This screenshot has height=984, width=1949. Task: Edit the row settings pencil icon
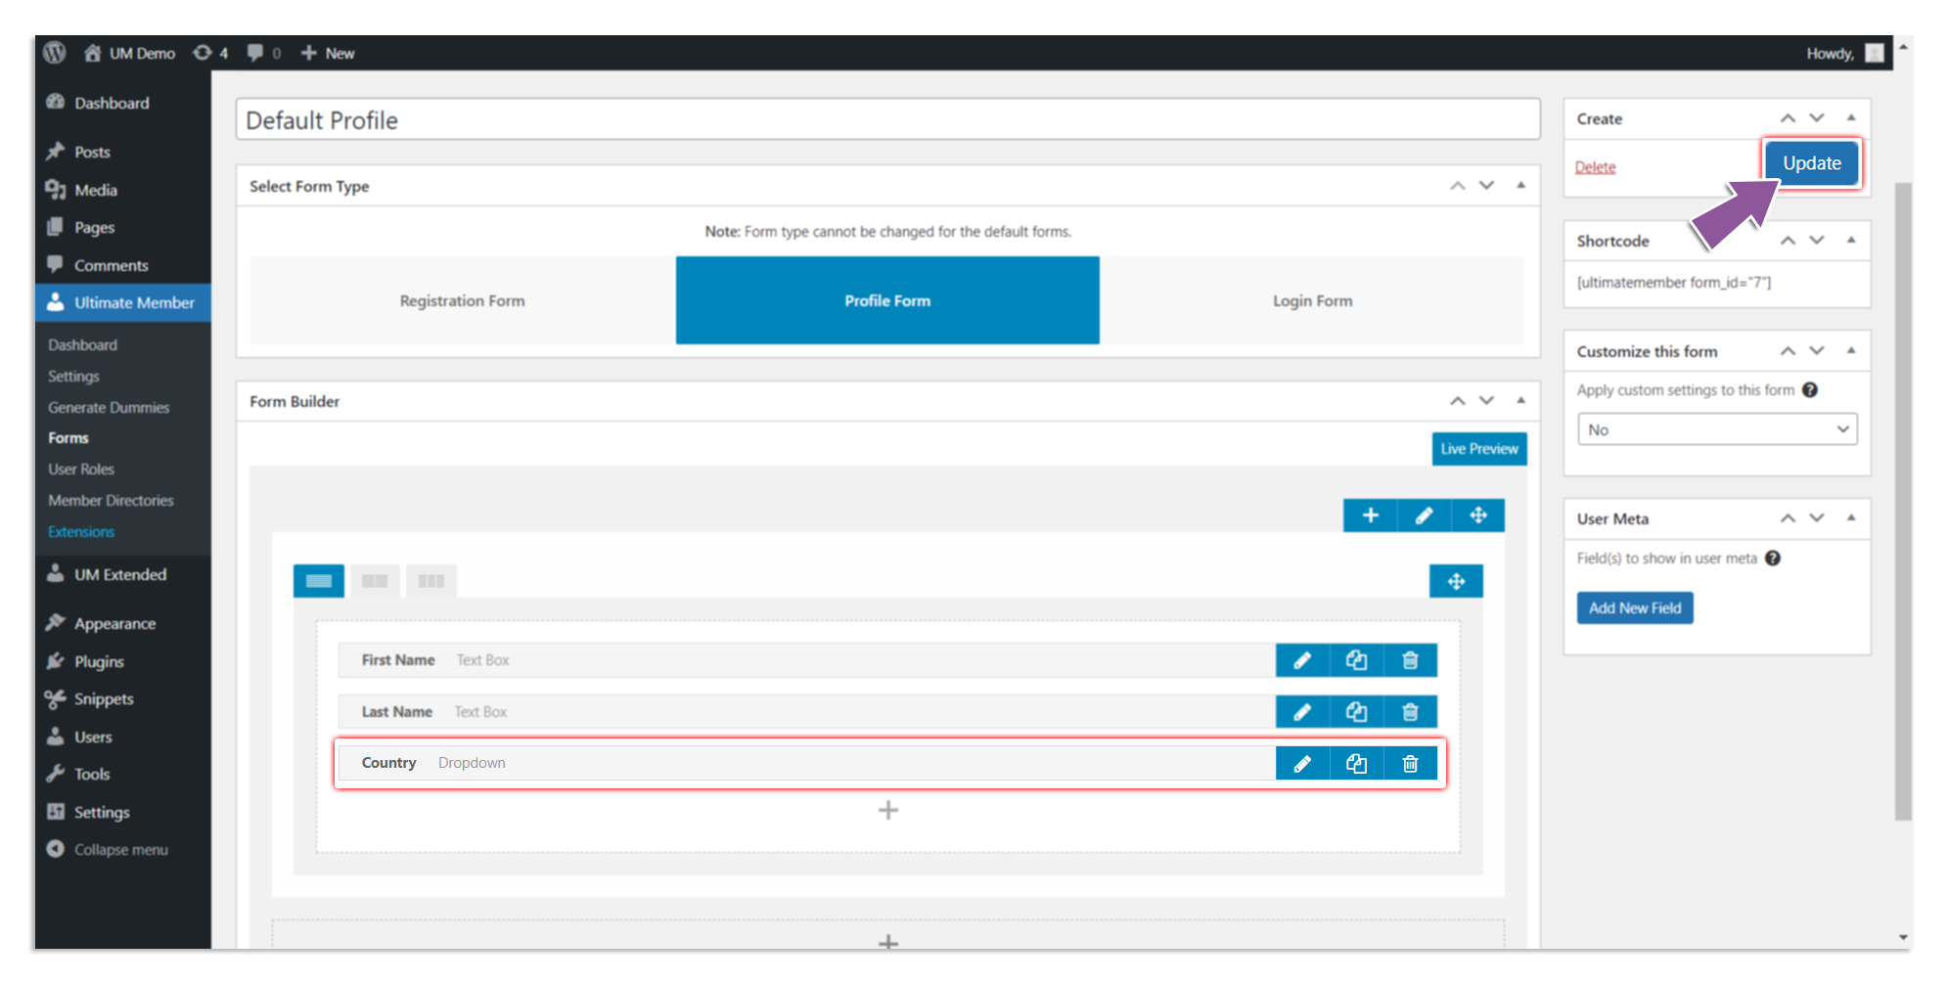1424,515
